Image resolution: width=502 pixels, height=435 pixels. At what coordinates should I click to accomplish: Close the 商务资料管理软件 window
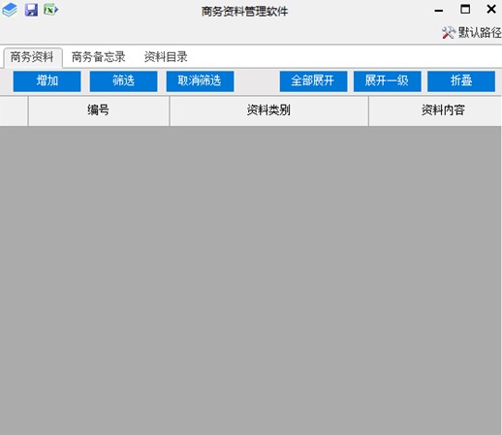click(x=491, y=9)
